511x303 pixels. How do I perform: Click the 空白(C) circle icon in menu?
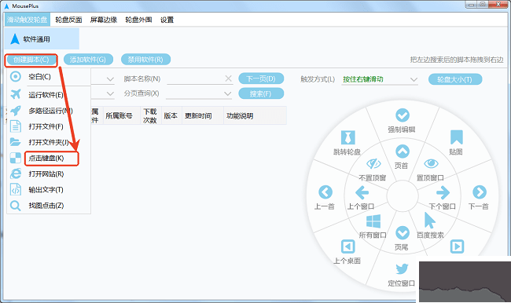click(x=15, y=76)
